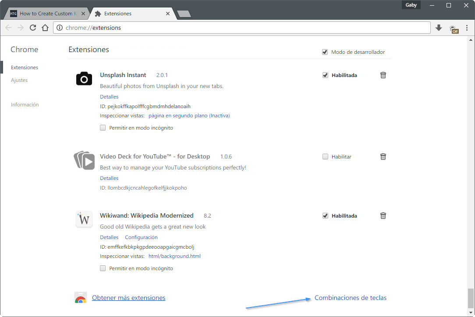Click the Unsplash Instant camera icon

(84, 79)
